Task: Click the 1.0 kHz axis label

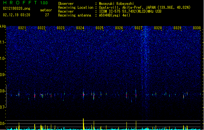Action: pos(3,58)
